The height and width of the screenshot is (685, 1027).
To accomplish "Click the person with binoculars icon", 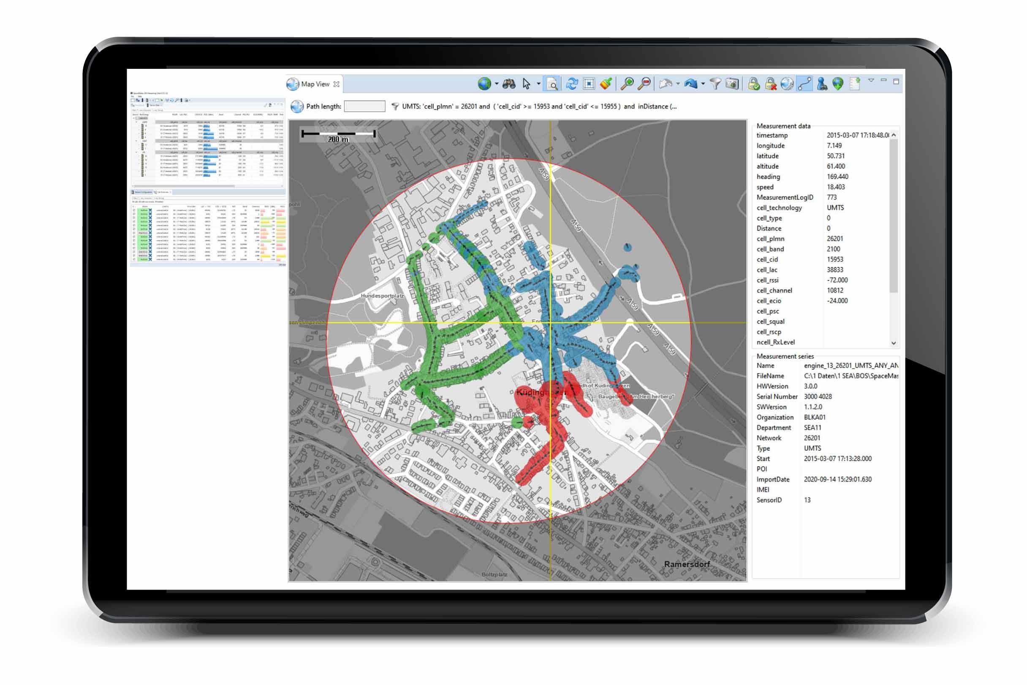I will [822, 84].
